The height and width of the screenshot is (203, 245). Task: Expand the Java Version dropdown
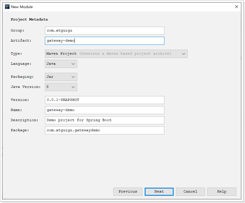click(x=61, y=87)
